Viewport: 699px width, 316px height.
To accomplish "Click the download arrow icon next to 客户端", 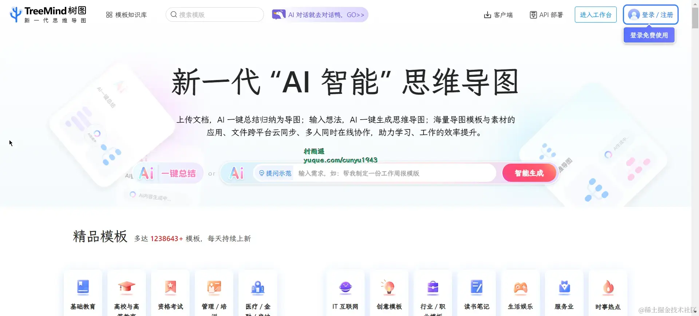I will [x=487, y=15].
